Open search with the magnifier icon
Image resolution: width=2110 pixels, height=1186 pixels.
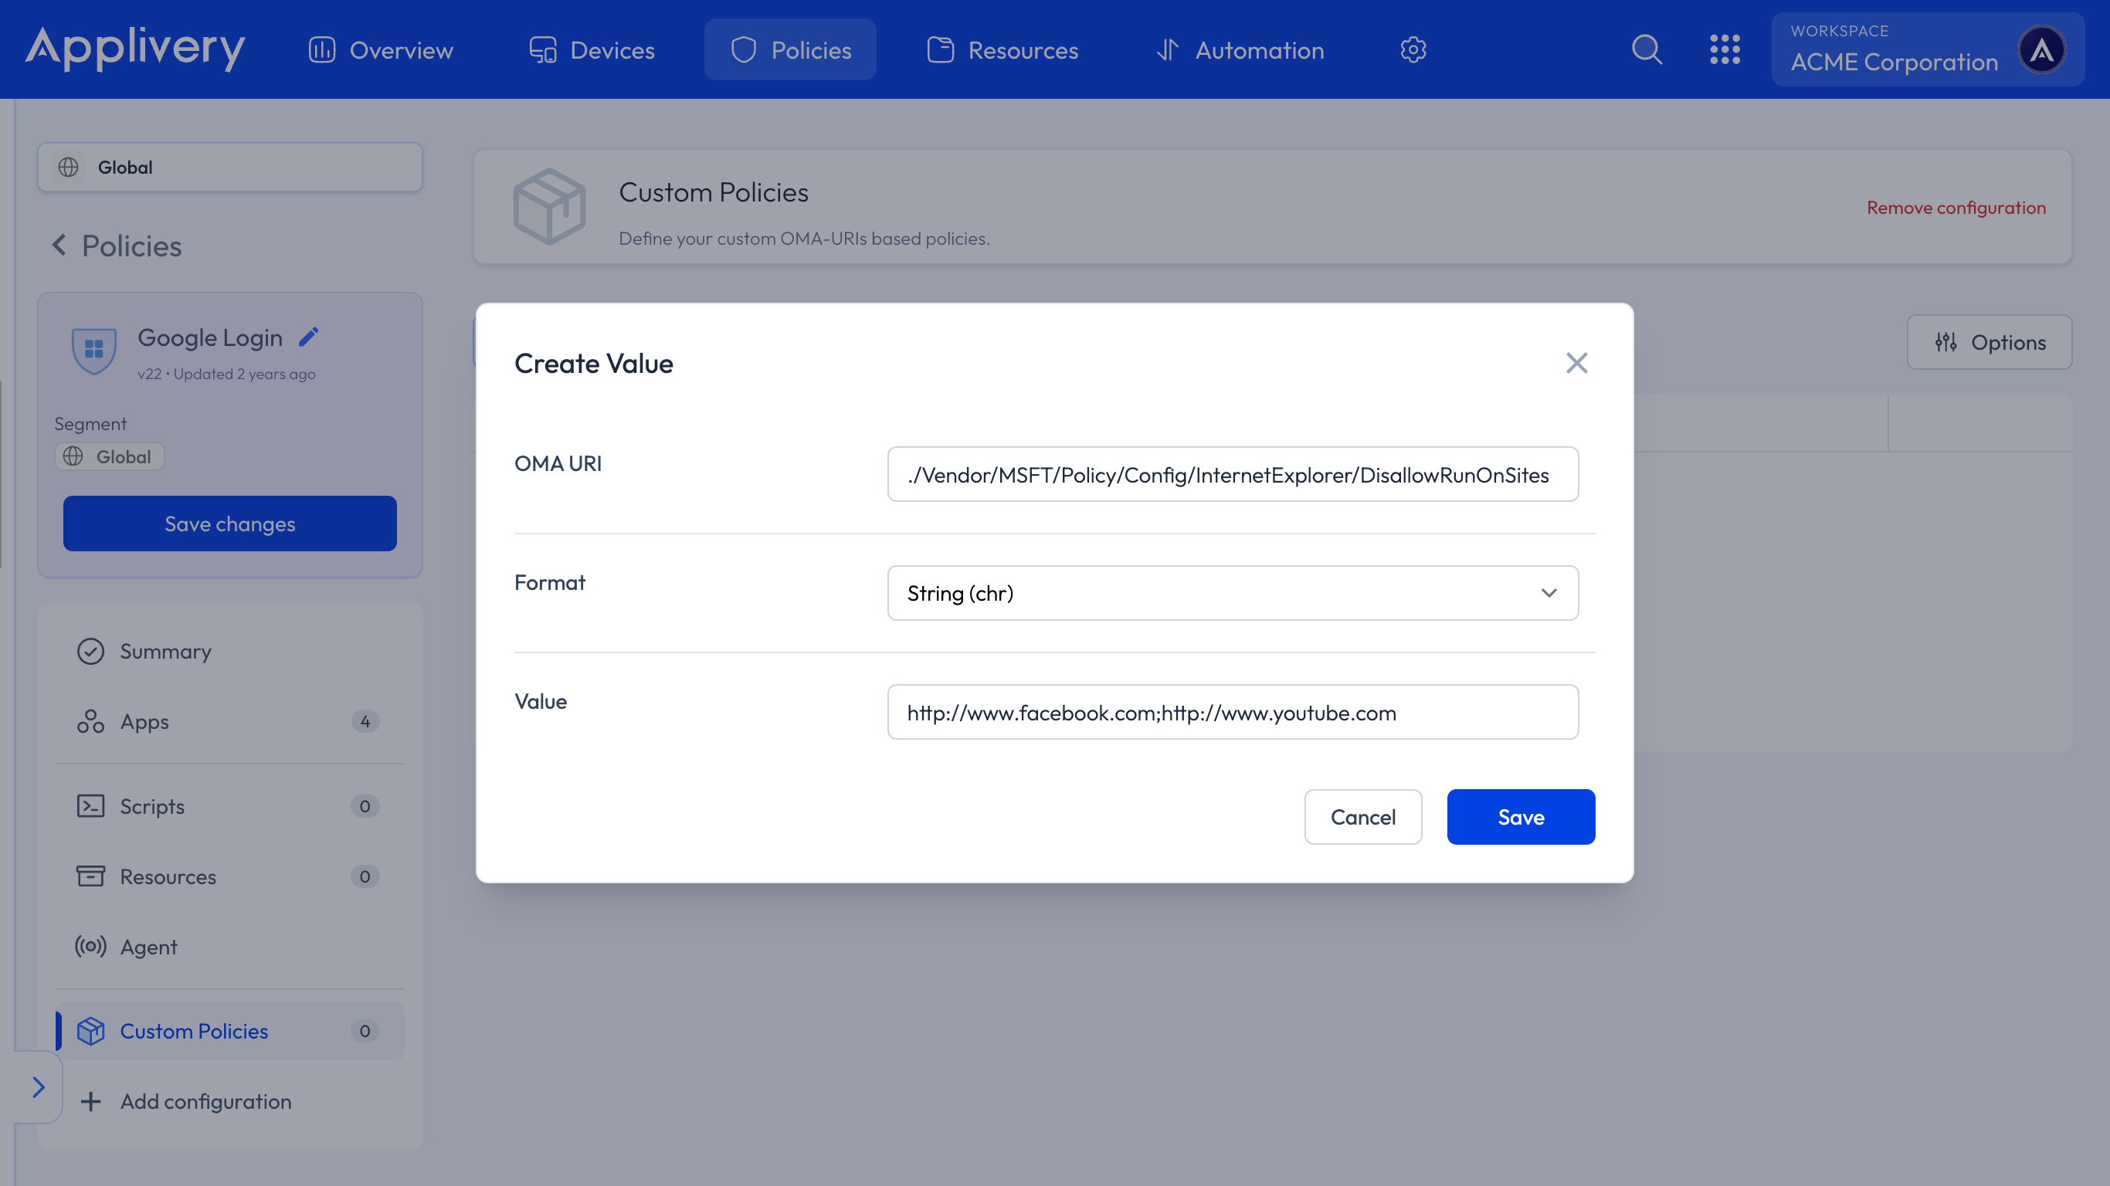pyautogui.click(x=1647, y=50)
